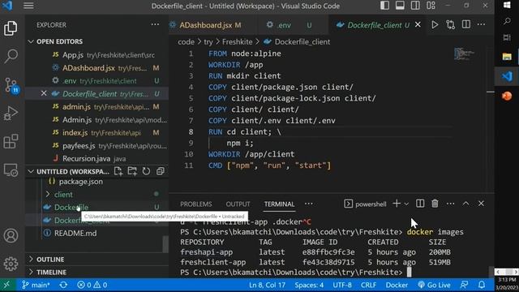519x292 pixels.
Task: Close the Dockerfile_client editor tab
Action: point(418,25)
